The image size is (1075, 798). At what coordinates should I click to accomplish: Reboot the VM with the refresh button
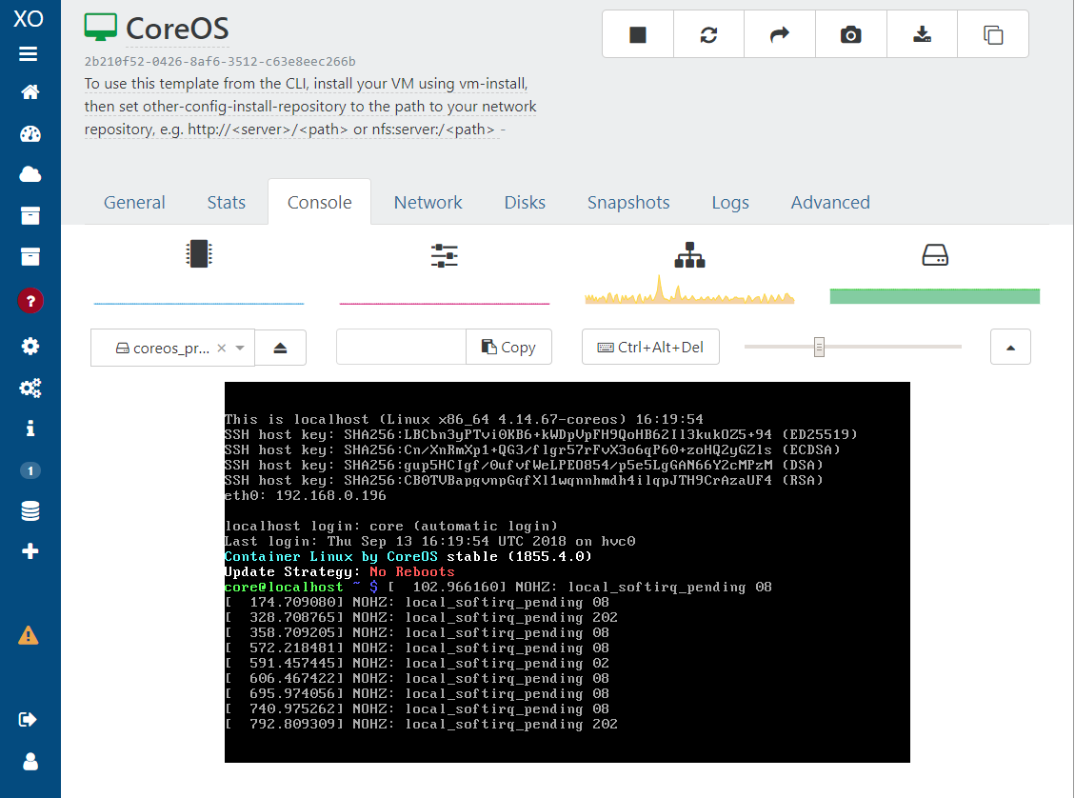[709, 34]
